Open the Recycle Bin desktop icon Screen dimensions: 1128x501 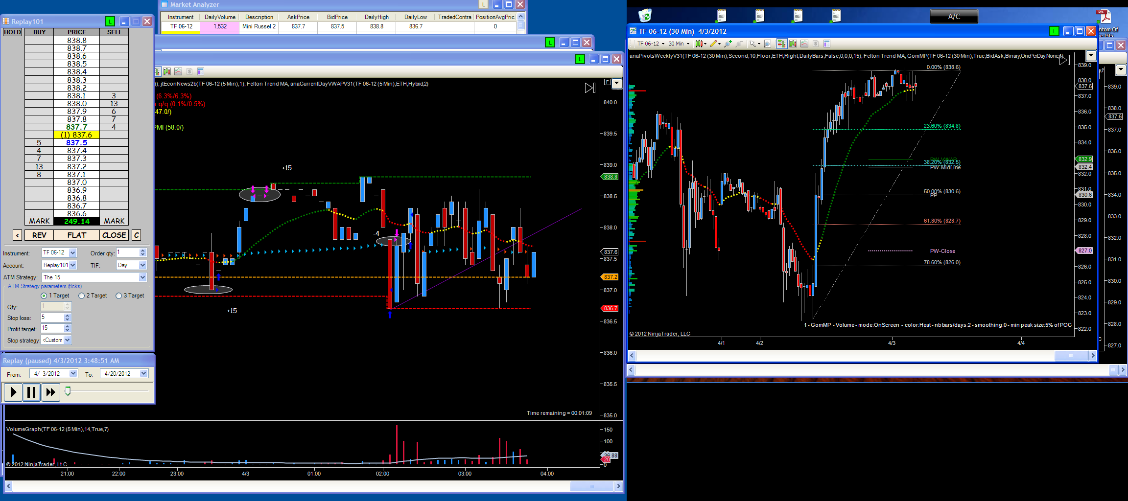pos(645,16)
